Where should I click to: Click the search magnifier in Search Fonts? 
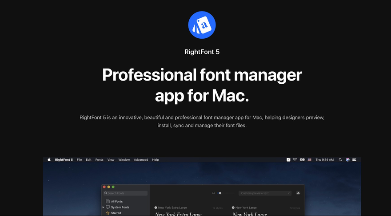(x=106, y=193)
